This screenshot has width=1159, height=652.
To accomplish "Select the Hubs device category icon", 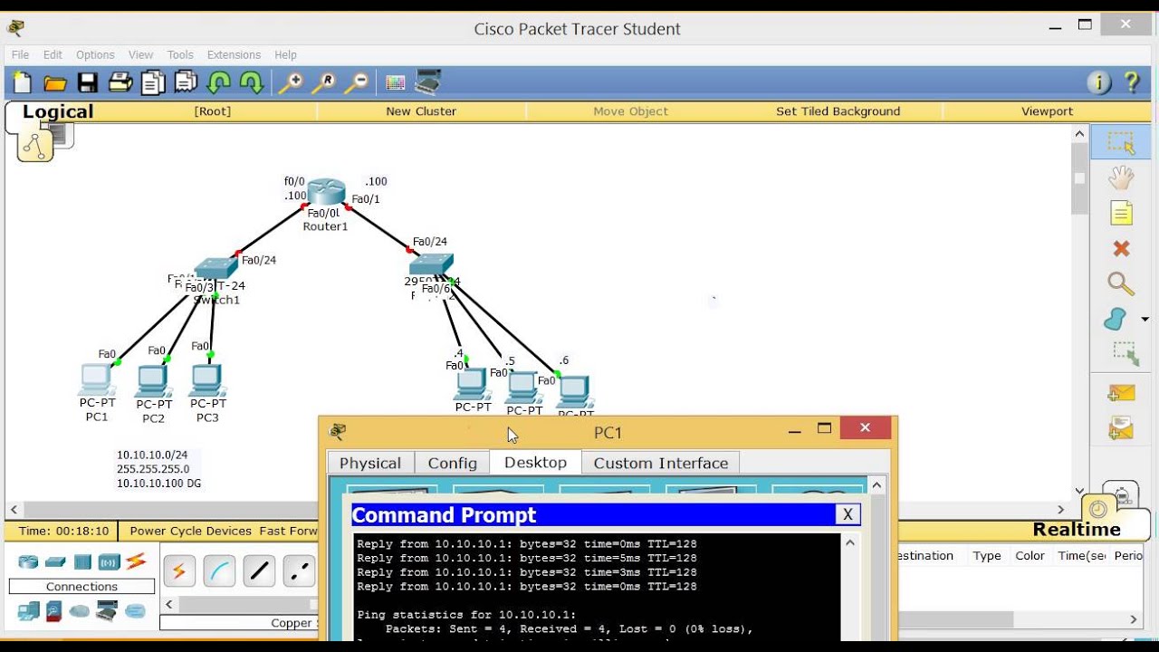I will tap(83, 562).
